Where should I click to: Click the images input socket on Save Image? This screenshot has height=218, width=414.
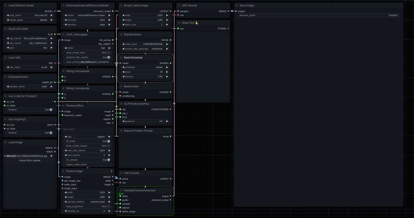coord(236,11)
